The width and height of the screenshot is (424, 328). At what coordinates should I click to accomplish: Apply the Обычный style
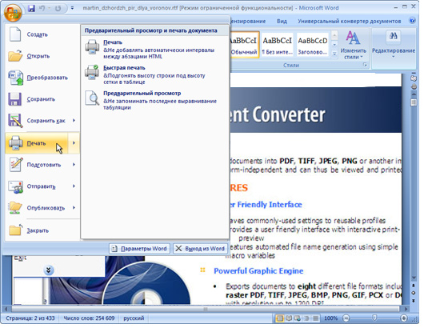pos(244,45)
